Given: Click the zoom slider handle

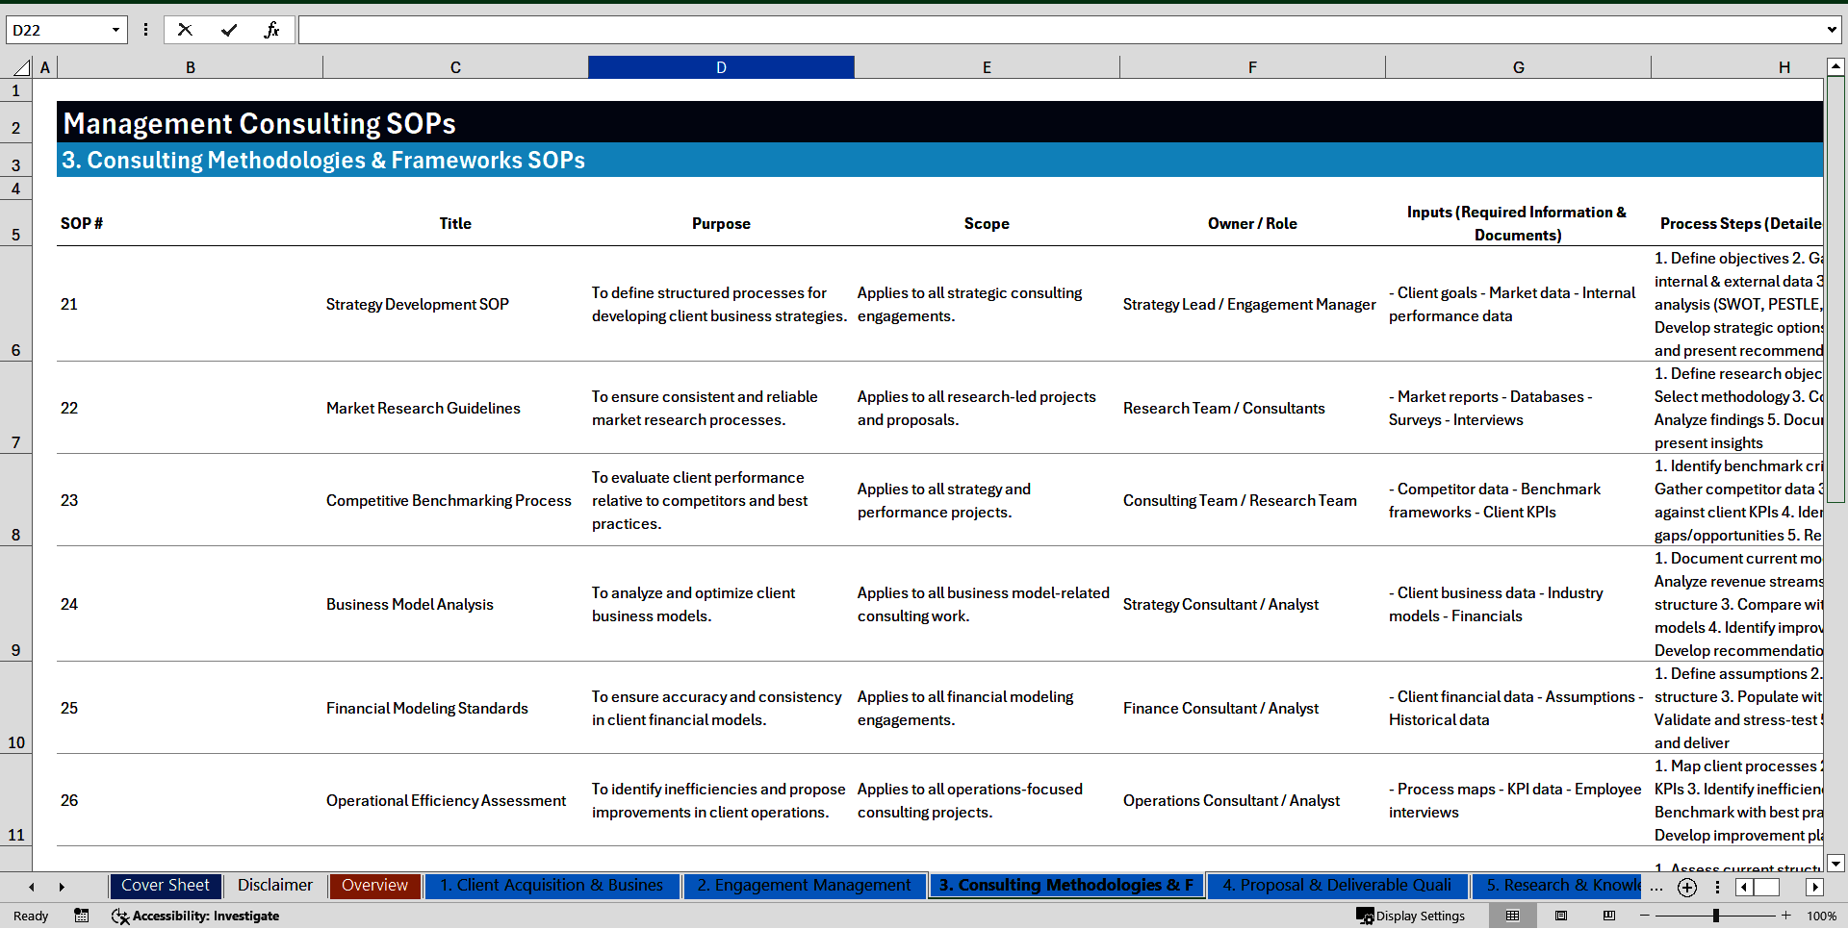Looking at the screenshot, I should (x=1715, y=916).
